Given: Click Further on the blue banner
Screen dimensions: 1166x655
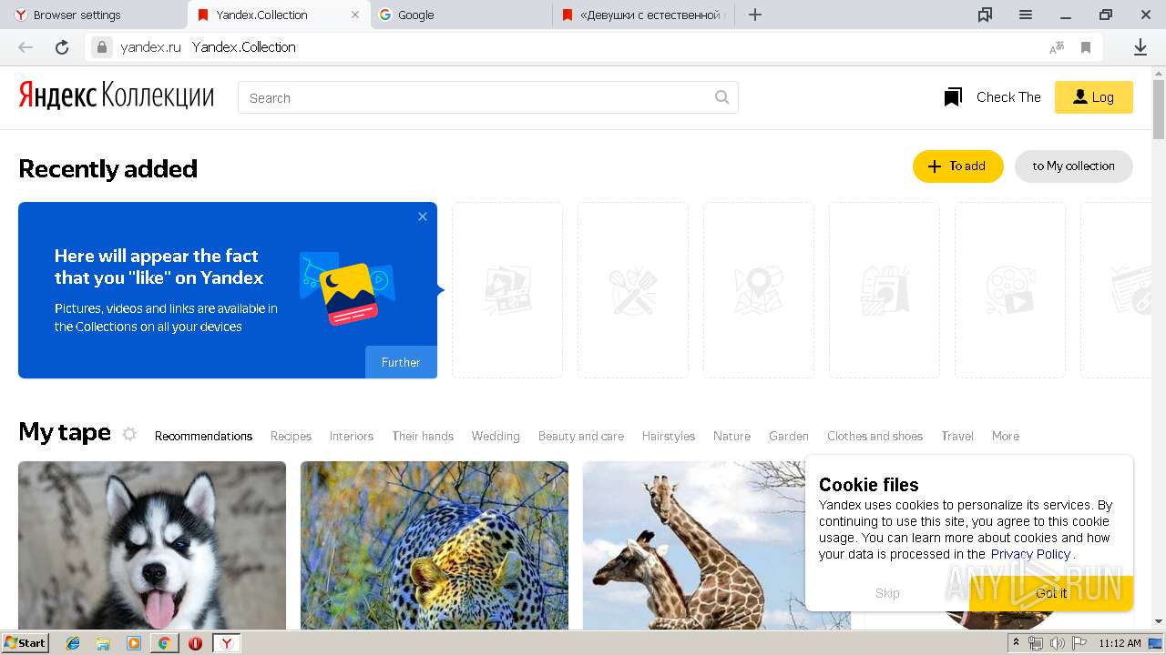Looking at the screenshot, I should point(401,362).
